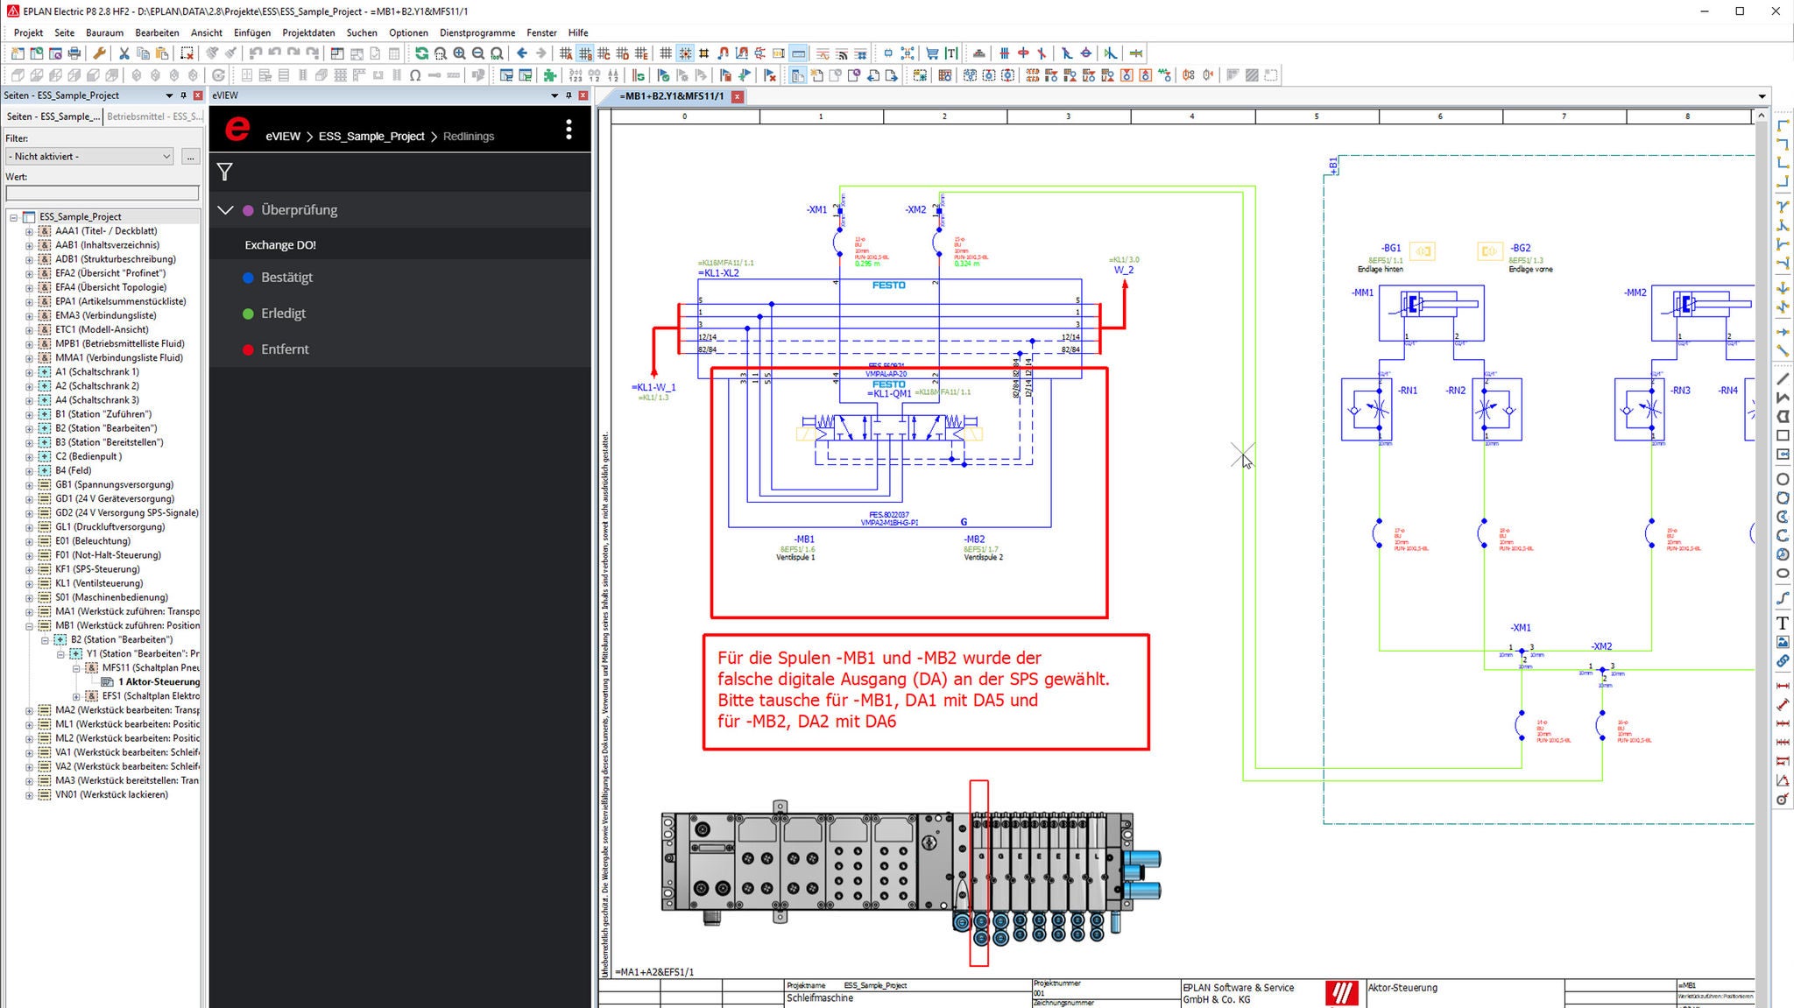Select the Erledigt status in the eVIEW panel

point(283,313)
